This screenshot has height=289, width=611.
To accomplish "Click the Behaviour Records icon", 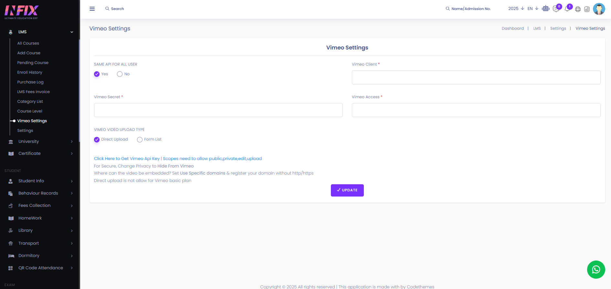I will click(11, 193).
